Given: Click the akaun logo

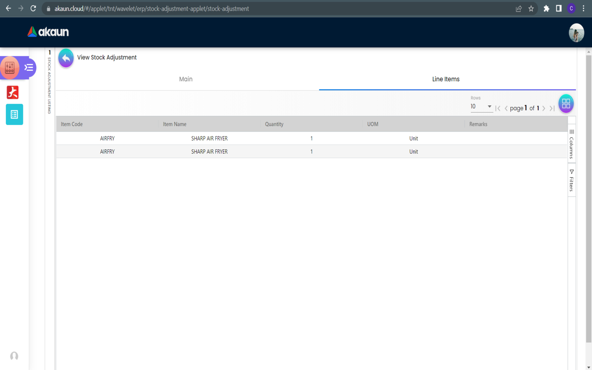Looking at the screenshot, I should pyautogui.click(x=48, y=32).
